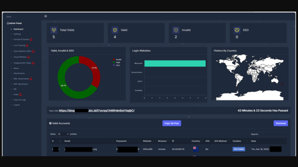Go to Hotmail & Outlook section
This screenshot has width=298, height=167.
(x=21, y=39)
